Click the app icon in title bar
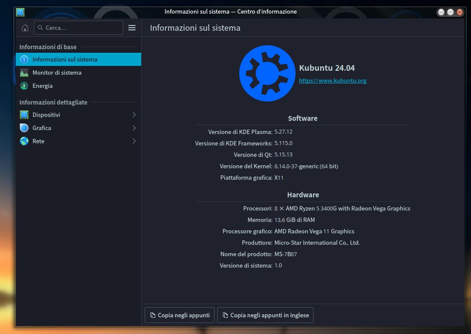 [20, 12]
